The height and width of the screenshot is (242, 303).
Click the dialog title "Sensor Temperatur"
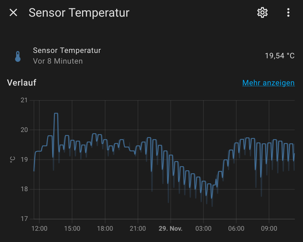[79, 13]
